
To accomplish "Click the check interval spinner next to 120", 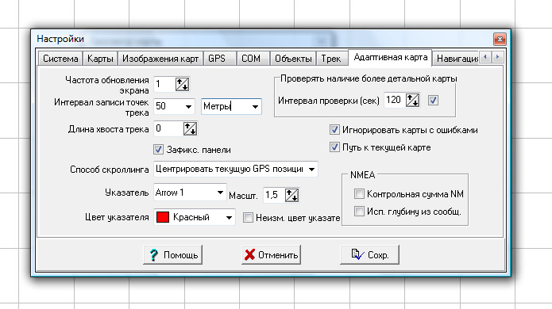I will click(412, 101).
